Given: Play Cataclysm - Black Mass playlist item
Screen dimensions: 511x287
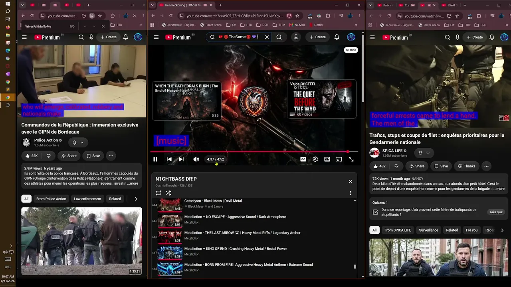Looking at the screenshot, I should [254, 204].
